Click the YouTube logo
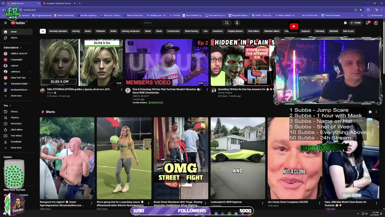The image size is (385, 217). [x=18, y=23]
